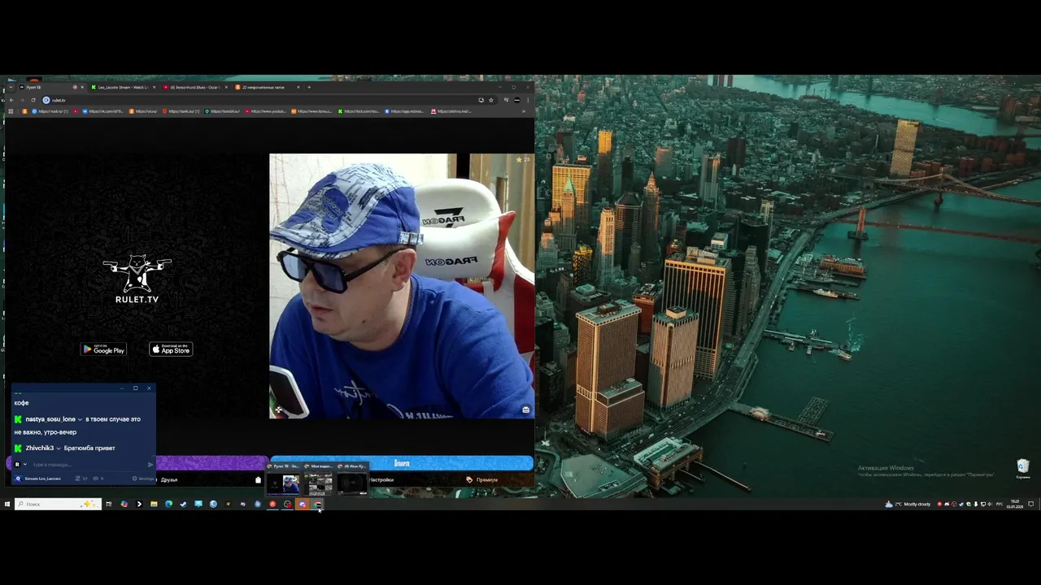Screen dimensions: 1041x585
Task: Open the weather widget Mostly cloudy
Action: coord(908,504)
